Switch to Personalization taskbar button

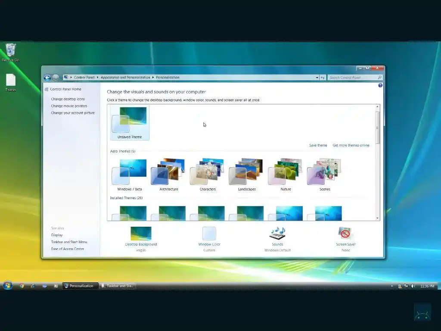(x=80, y=286)
